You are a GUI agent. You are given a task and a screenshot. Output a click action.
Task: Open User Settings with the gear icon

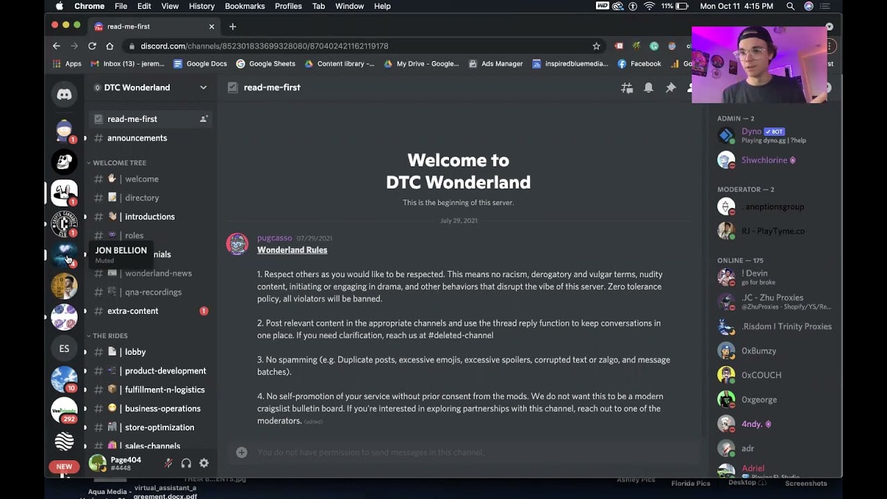coord(203,463)
